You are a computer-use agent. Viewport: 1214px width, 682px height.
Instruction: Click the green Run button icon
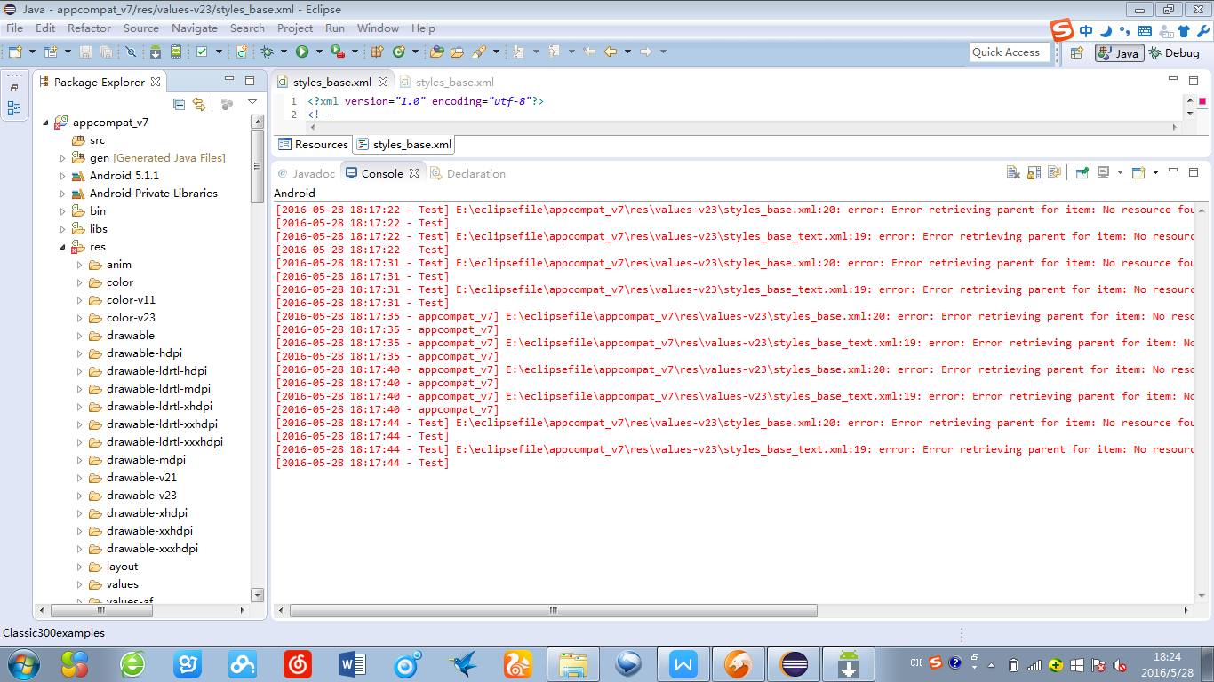click(301, 52)
